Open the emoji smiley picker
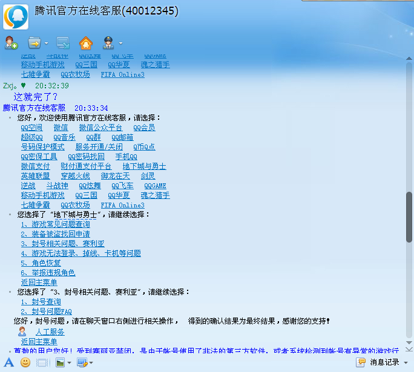Viewport: 414px width, 372px height. point(25,362)
